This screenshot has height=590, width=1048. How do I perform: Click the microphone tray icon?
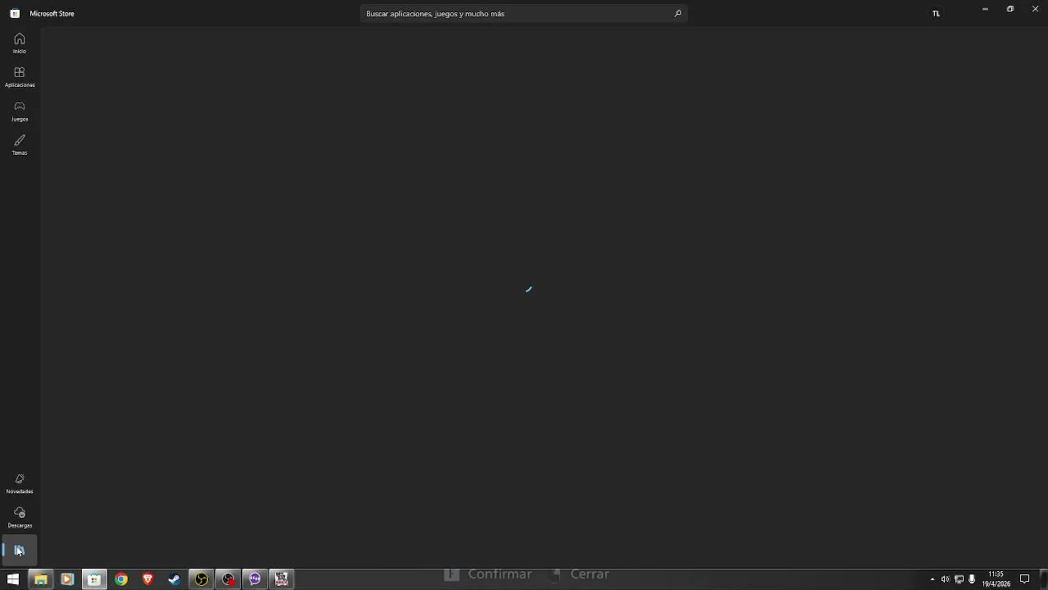click(x=972, y=579)
